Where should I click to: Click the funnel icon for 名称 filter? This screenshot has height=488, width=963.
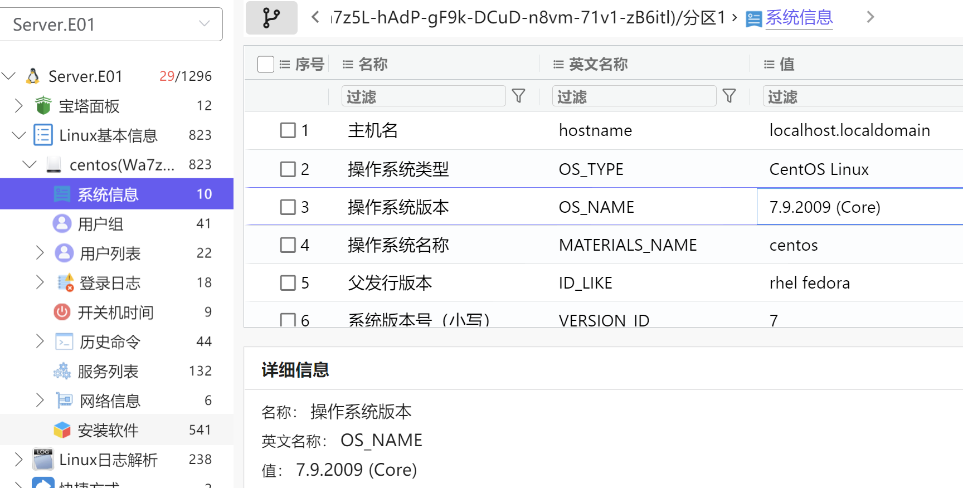[518, 96]
